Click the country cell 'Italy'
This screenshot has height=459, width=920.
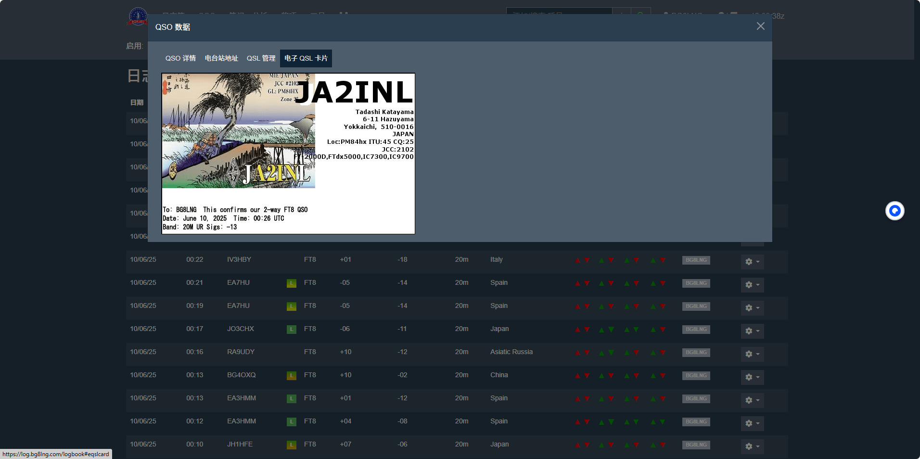497,259
